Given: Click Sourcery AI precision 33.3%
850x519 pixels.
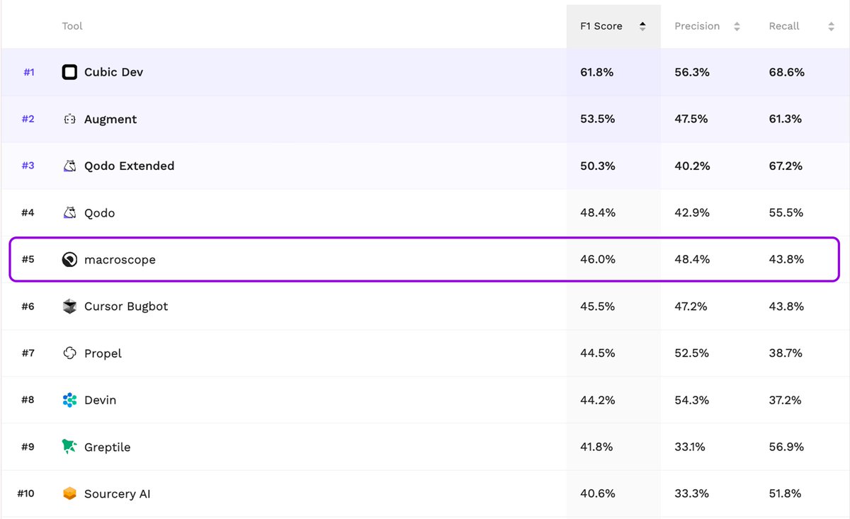Looking at the screenshot, I should tap(691, 494).
